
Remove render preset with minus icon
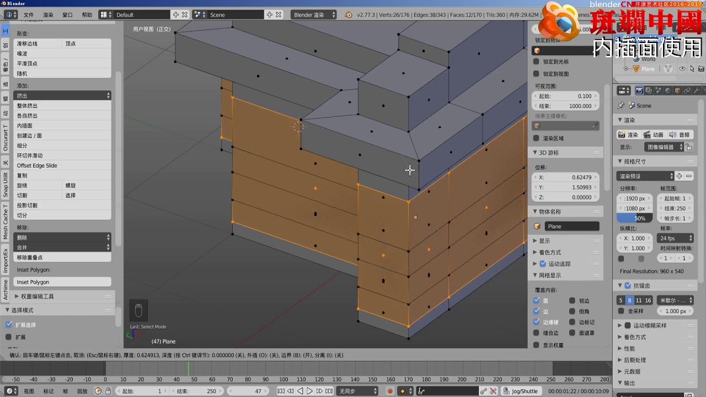689,176
